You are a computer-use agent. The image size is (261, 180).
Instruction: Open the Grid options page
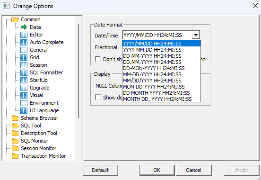35,57
